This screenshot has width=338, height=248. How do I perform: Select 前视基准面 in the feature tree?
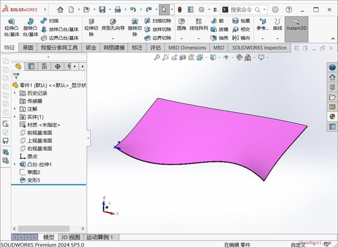[36, 133]
